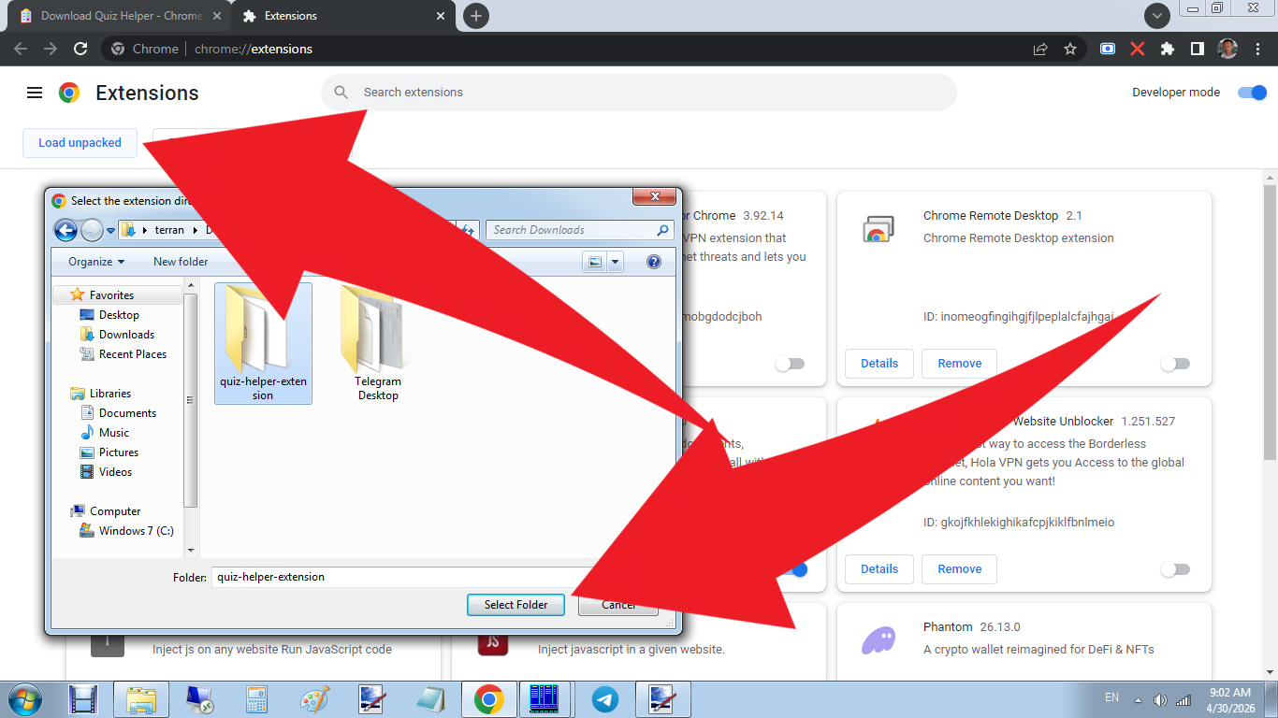Toggle the Chrome side panel icon
Screen dimensions: 1278x718
pyautogui.click(x=1197, y=49)
